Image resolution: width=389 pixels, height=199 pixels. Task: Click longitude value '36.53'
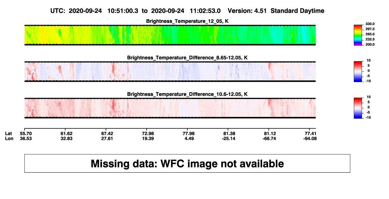(x=26, y=138)
